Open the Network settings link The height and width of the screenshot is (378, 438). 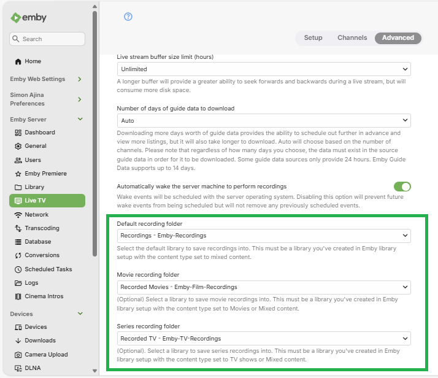pos(47,215)
